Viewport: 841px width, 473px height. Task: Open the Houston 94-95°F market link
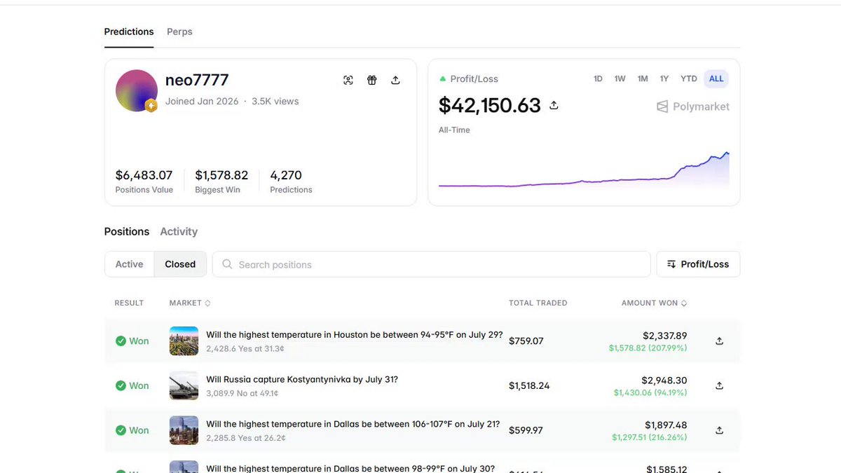355,335
